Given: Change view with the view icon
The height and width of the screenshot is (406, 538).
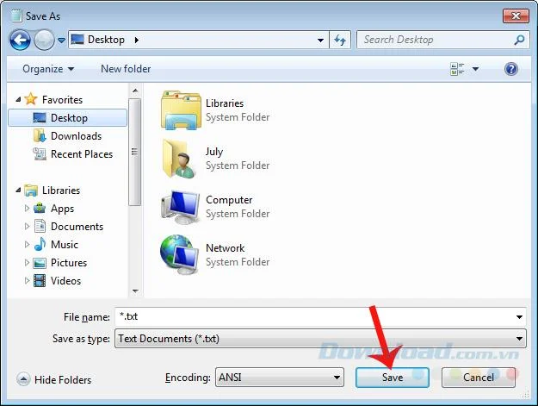Looking at the screenshot, I should [x=457, y=69].
